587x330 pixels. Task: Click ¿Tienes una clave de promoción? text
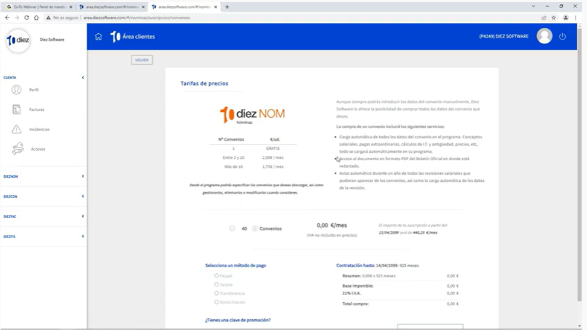238,320
